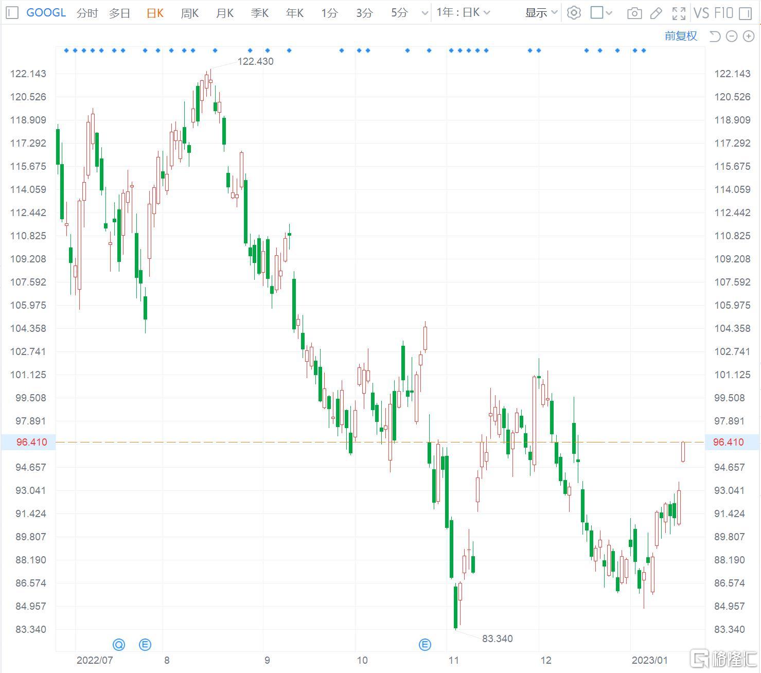Enter fullscreen chart mode

click(679, 13)
